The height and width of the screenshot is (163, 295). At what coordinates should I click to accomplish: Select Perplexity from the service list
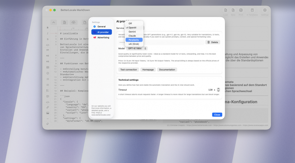(134, 40)
